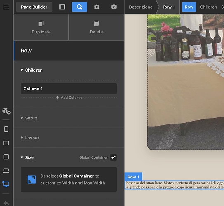
Task: Expand the Layout section
Action: [30, 138]
